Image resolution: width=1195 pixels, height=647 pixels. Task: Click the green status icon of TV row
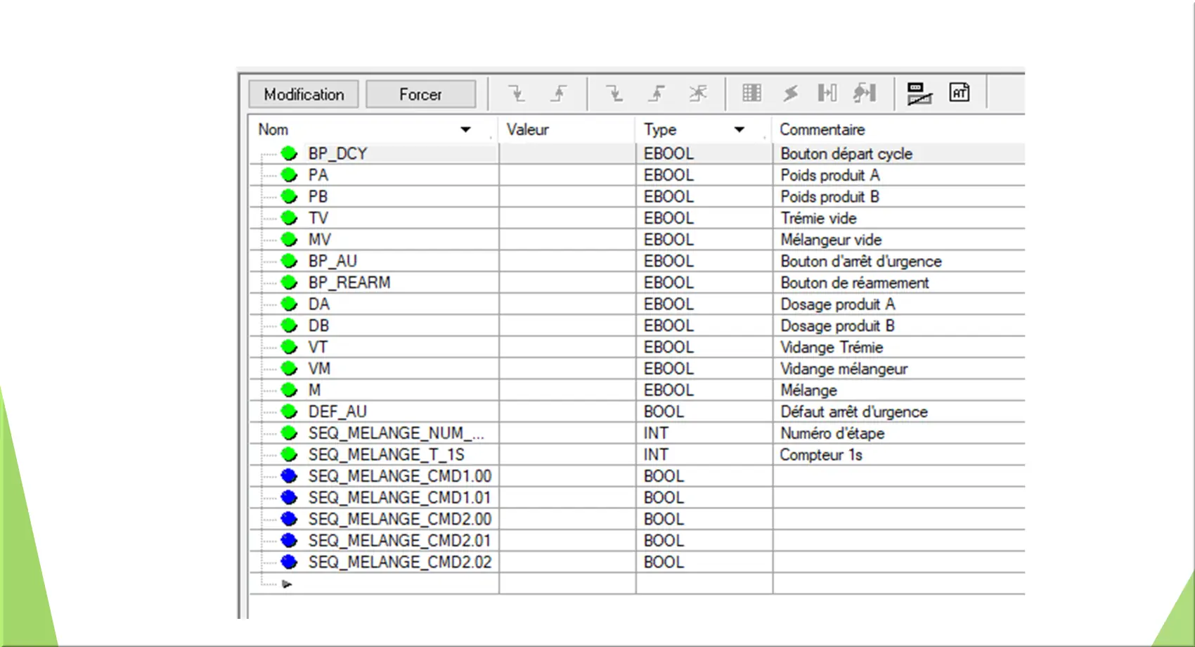pyautogui.click(x=289, y=218)
